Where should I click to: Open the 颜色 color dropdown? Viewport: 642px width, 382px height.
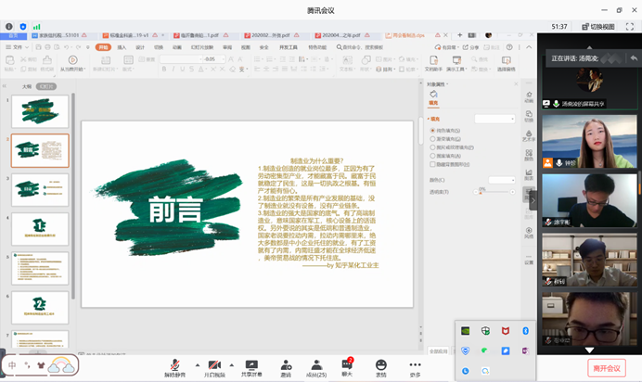tap(501, 180)
